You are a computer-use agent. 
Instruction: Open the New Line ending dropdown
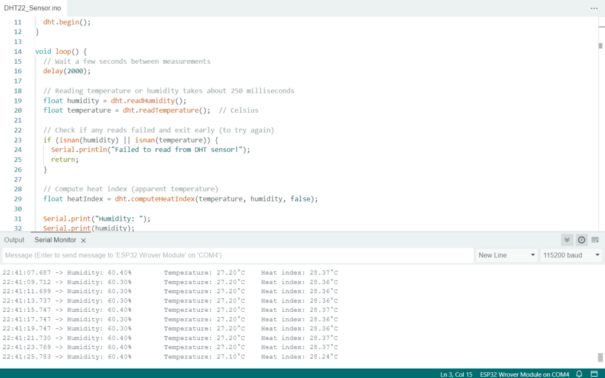coord(506,255)
